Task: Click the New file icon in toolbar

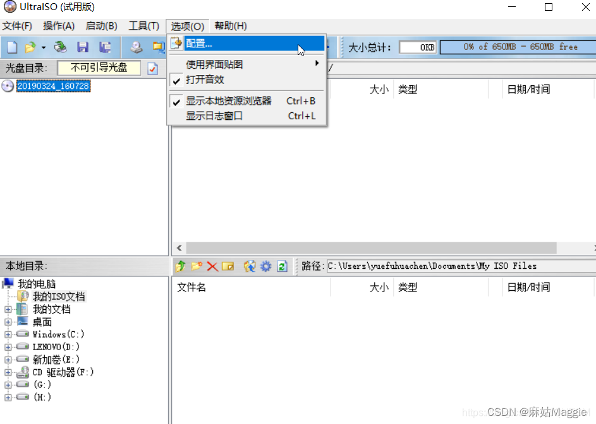Action: pyautogui.click(x=12, y=47)
